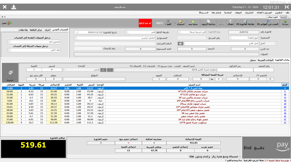Open the customer screen tool

pyautogui.click(x=209, y=22)
